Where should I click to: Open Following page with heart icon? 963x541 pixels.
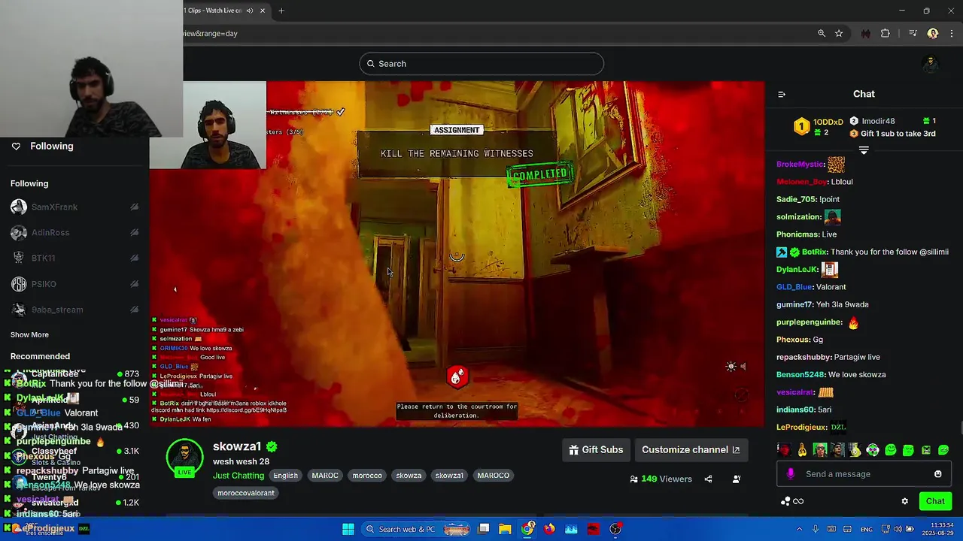pyautogui.click(x=43, y=147)
